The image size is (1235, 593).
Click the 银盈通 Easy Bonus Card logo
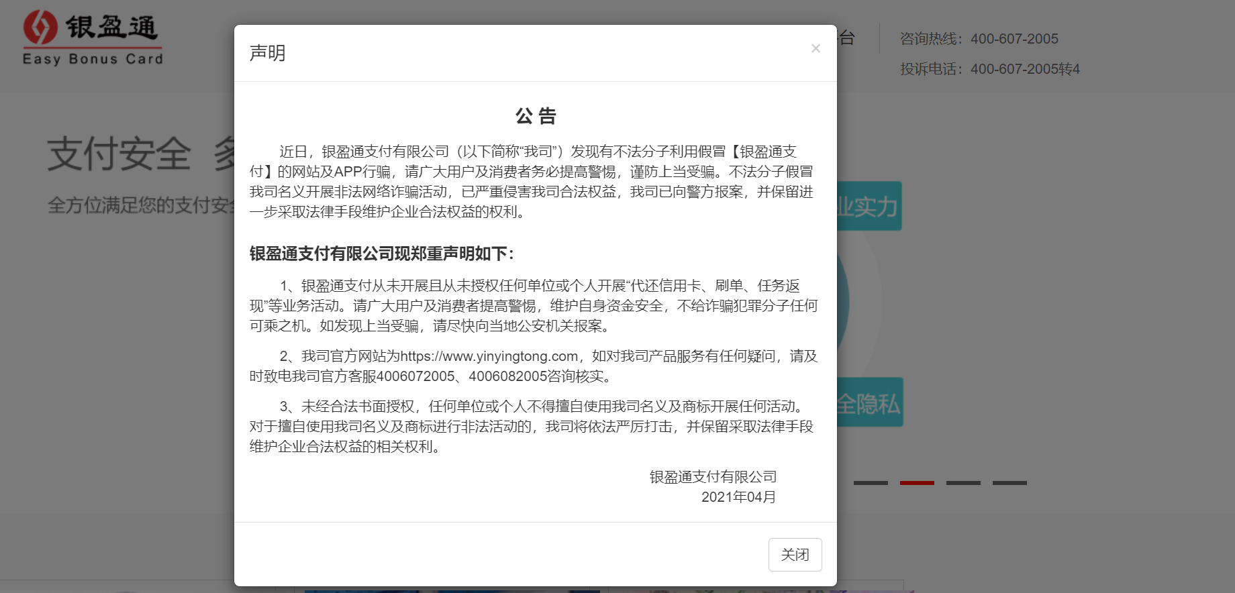(x=93, y=39)
